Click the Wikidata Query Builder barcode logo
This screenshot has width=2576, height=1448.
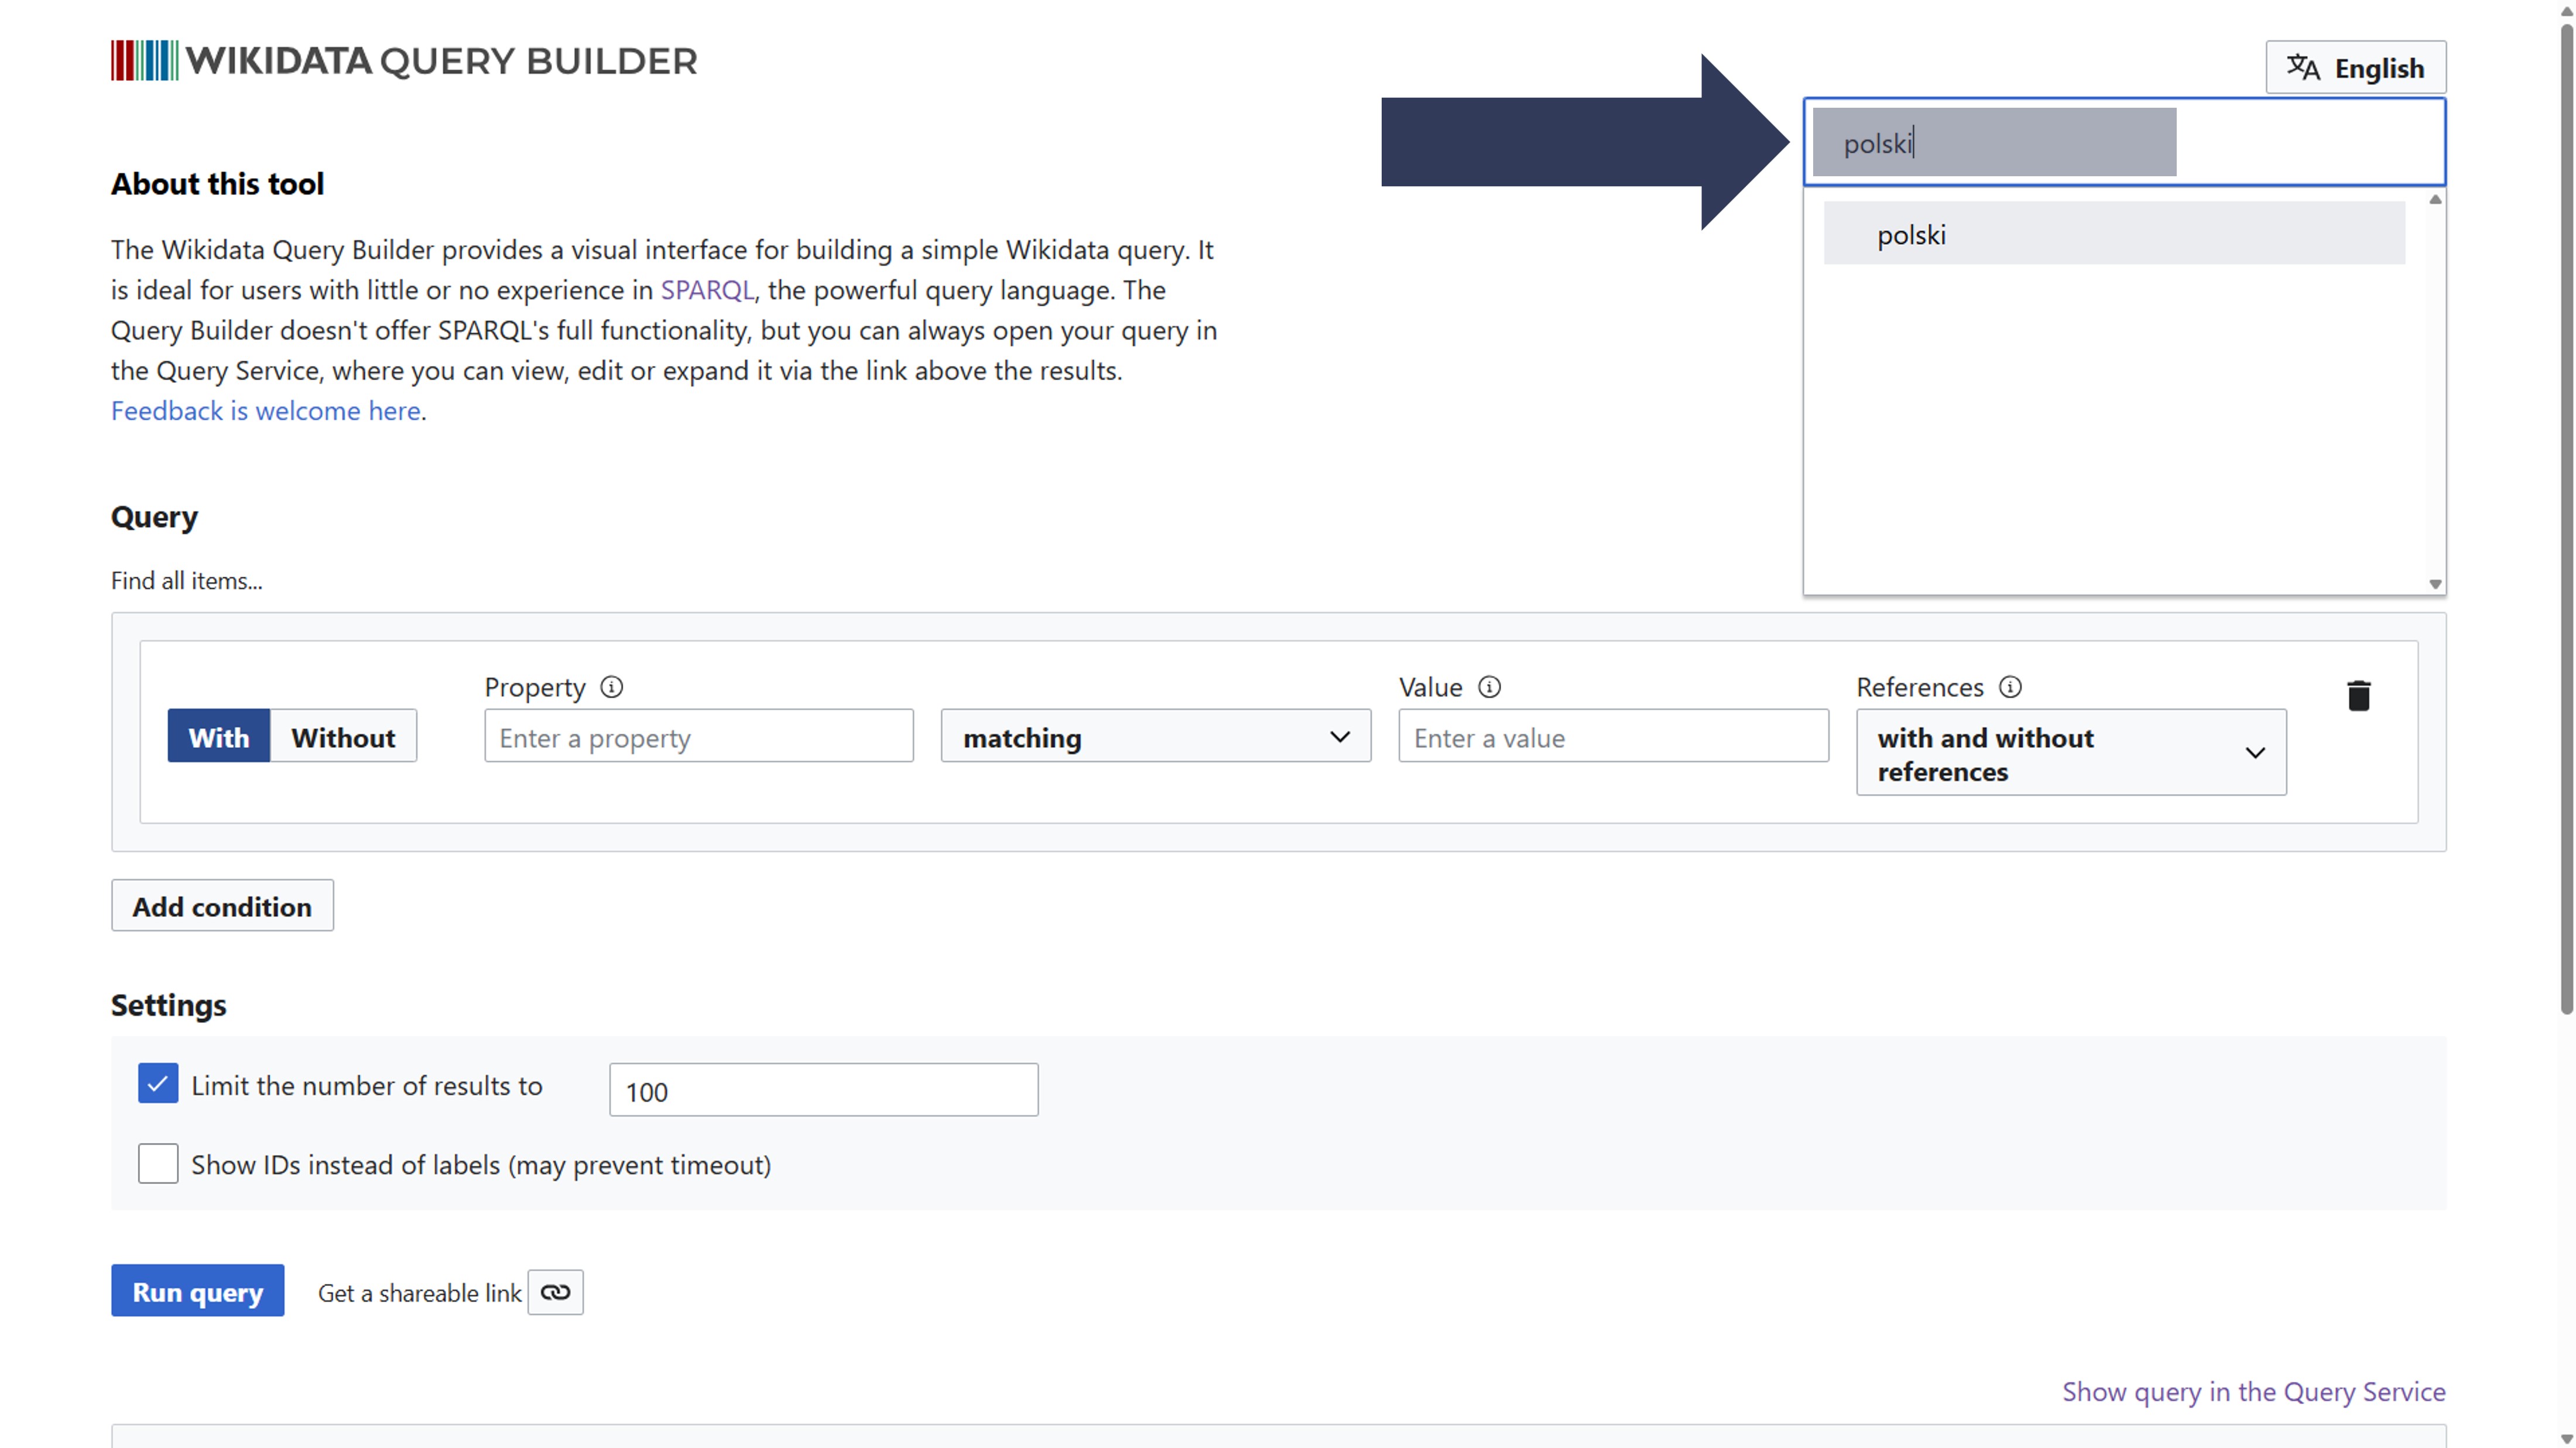click(x=145, y=61)
